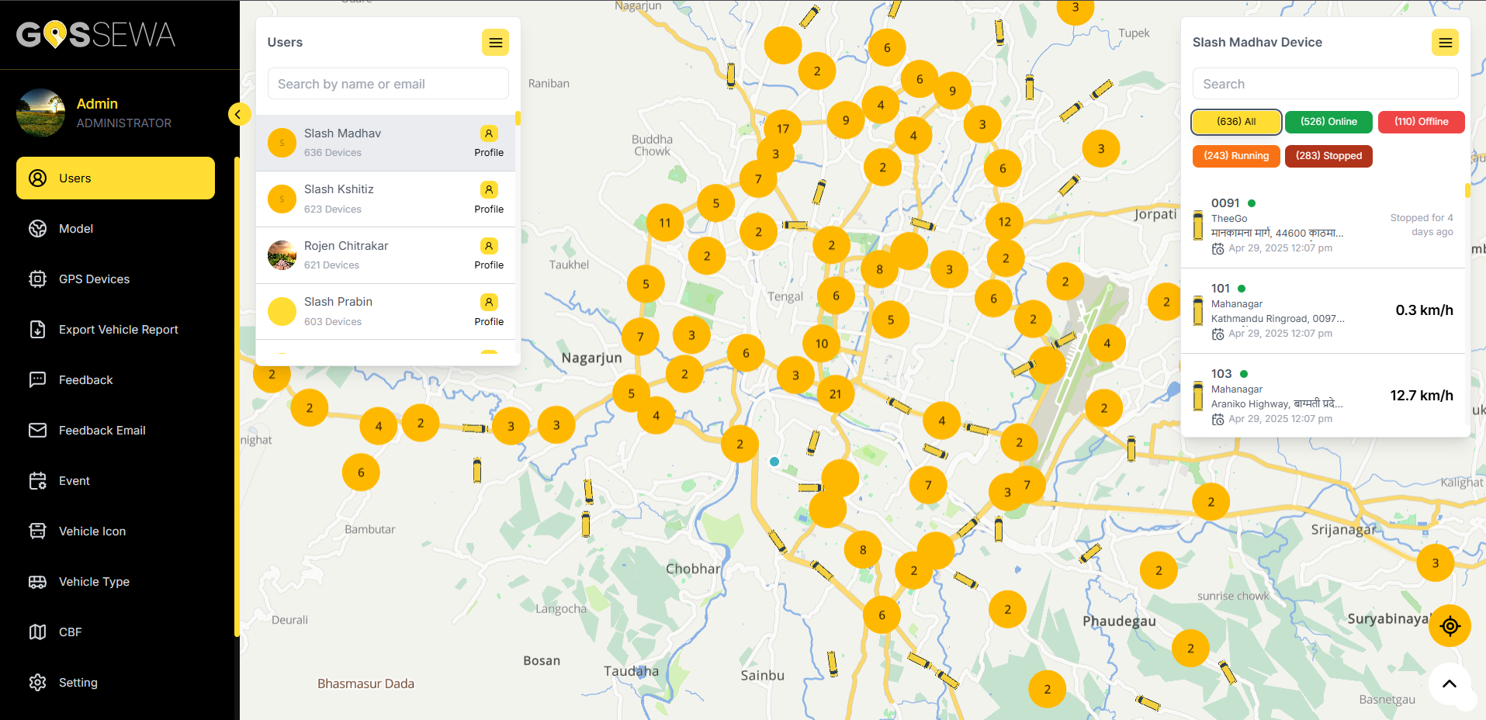The height and width of the screenshot is (720, 1486).
Task: Filter devices by (110) Offline
Action: [1421, 122]
